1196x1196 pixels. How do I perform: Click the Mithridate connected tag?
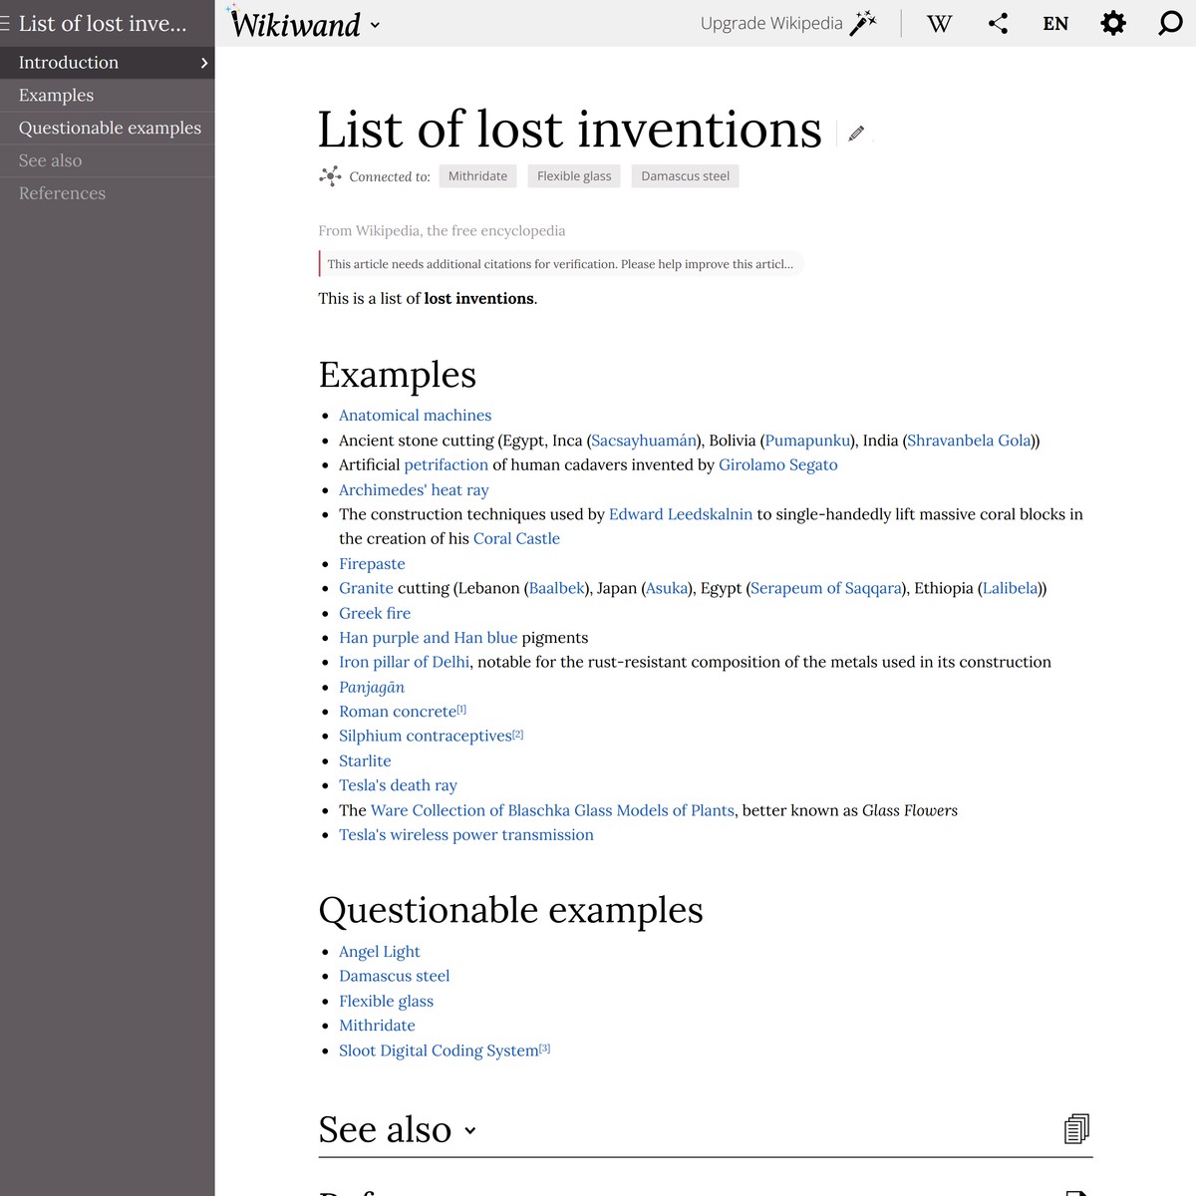pos(477,176)
